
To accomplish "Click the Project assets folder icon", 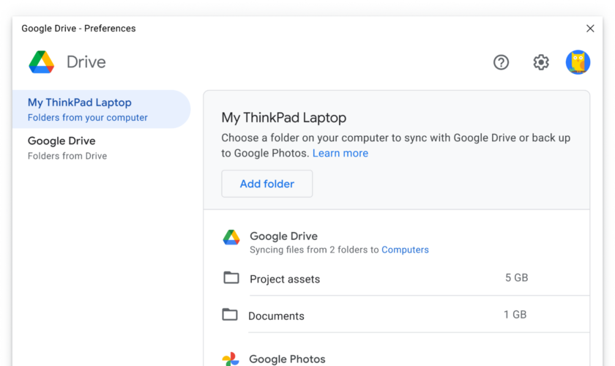I will [x=231, y=278].
